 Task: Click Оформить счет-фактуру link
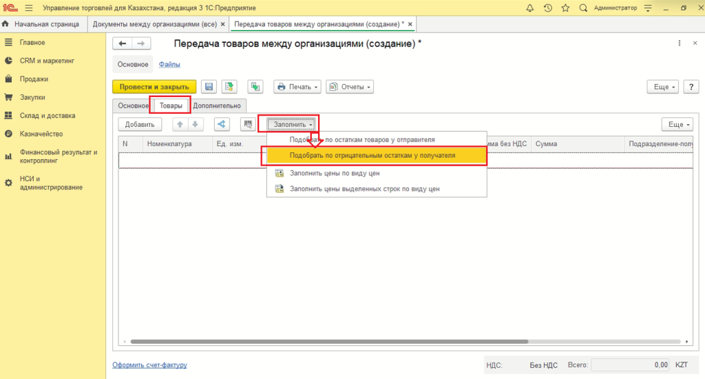149,365
